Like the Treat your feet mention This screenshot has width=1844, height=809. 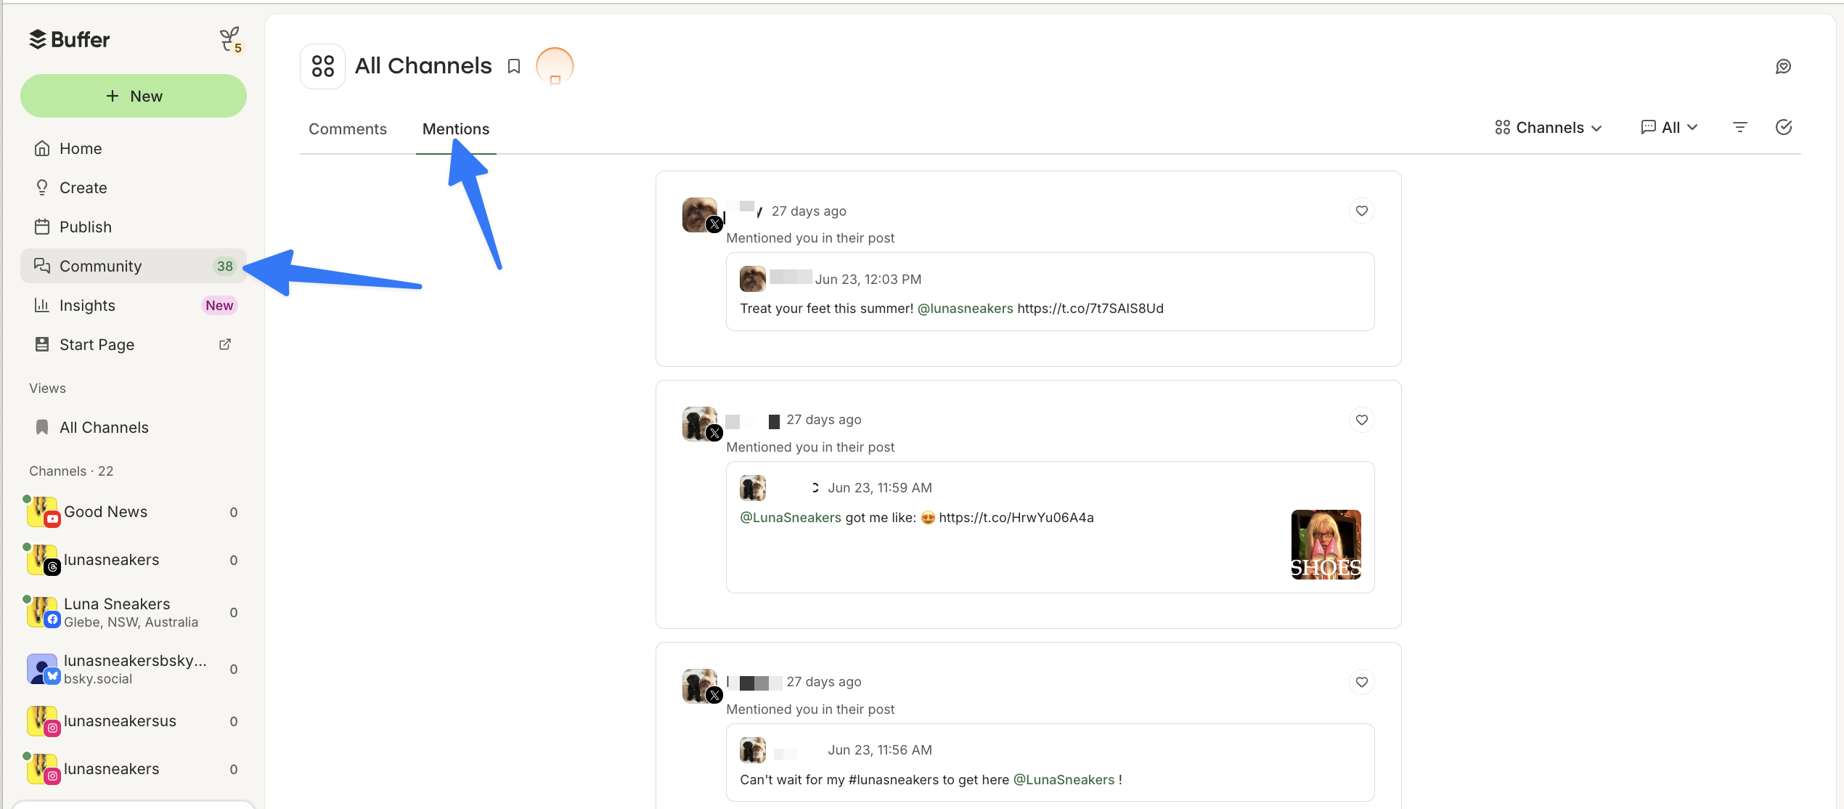(1362, 211)
